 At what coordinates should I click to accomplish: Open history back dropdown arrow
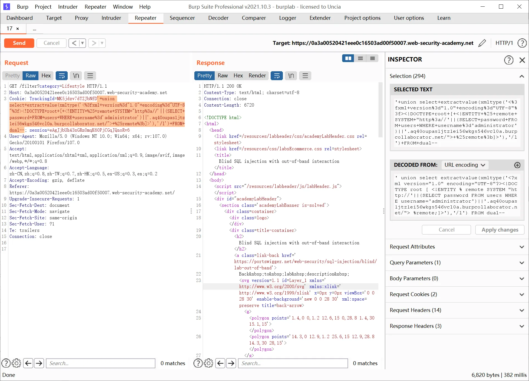point(82,43)
